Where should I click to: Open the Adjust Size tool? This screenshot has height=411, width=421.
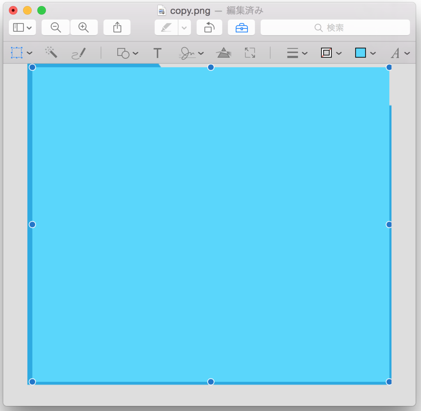click(x=250, y=53)
